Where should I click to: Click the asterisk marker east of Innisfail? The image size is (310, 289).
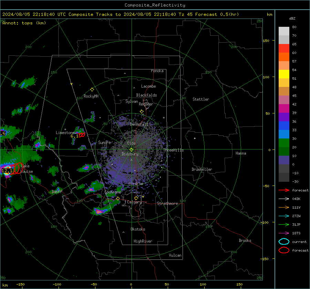coord(164,118)
